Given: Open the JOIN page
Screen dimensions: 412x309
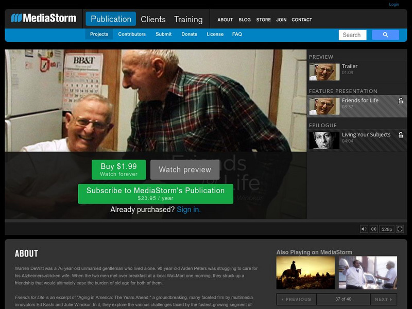Looking at the screenshot, I should coord(281,20).
